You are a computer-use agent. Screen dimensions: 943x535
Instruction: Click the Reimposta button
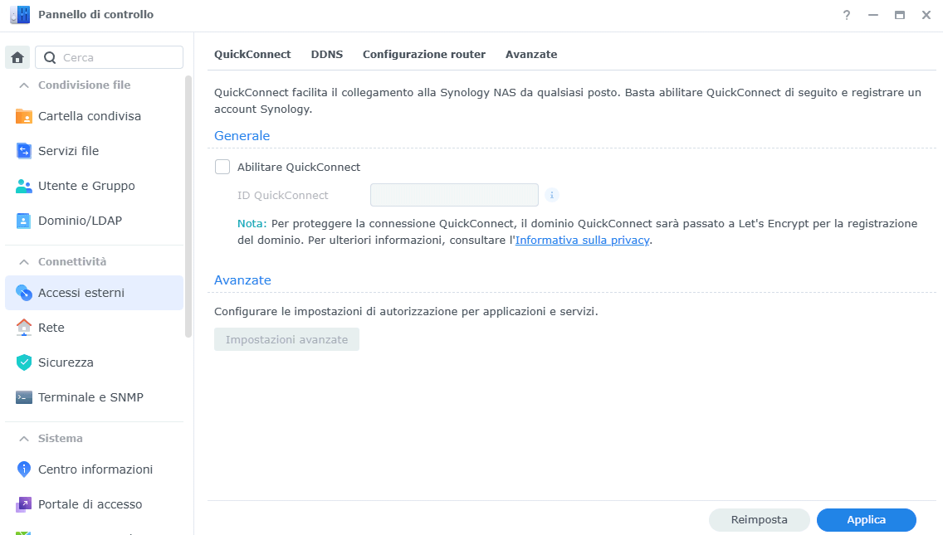[759, 520]
